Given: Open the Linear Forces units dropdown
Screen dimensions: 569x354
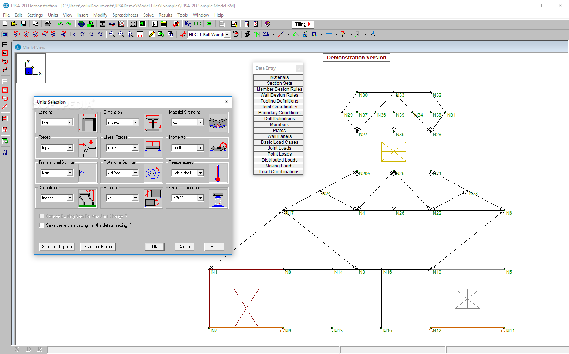Looking at the screenshot, I should pyautogui.click(x=135, y=148).
